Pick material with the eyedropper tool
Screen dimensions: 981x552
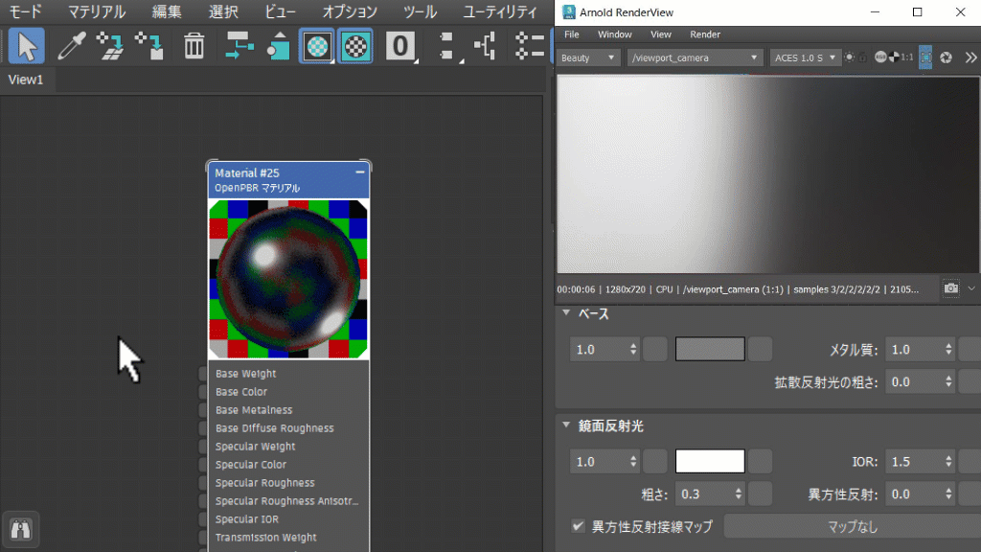tap(71, 46)
